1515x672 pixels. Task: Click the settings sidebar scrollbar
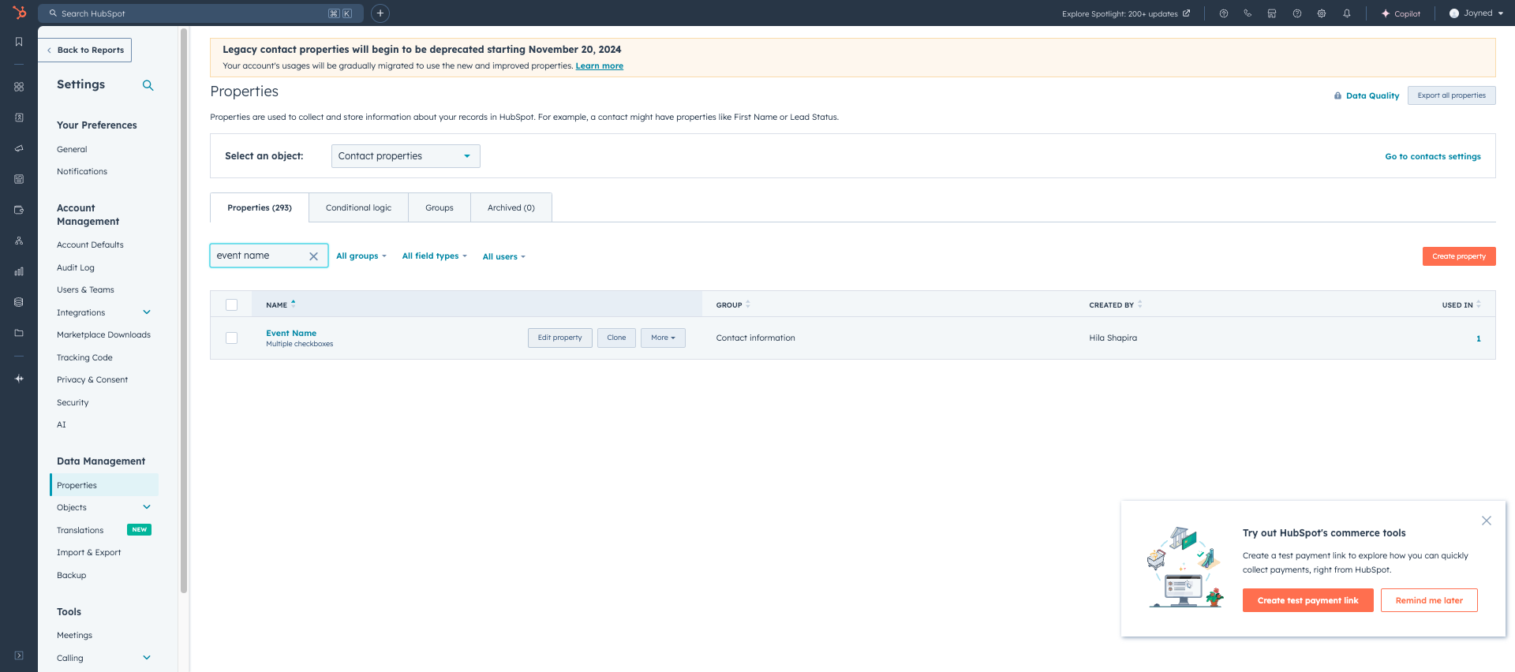(x=184, y=311)
